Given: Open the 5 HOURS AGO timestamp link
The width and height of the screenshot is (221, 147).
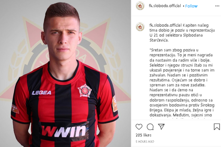Looking at the screenshot, I should pos(145,142).
